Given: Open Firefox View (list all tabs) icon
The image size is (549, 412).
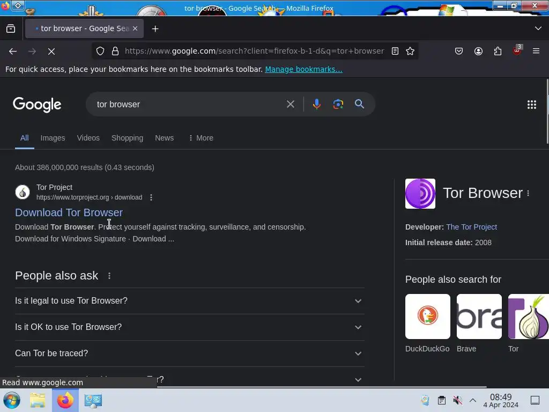Looking at the screenshot, I should coord(11,29).
